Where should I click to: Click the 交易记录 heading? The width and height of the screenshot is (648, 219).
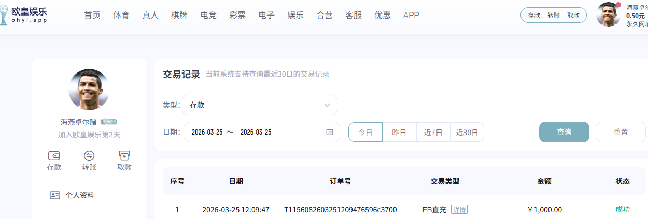tap(181, 74)
